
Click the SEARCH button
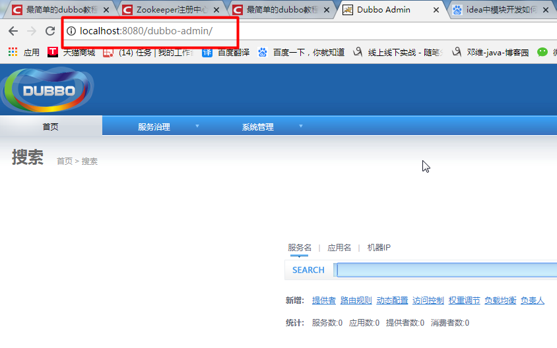[308, 270]
